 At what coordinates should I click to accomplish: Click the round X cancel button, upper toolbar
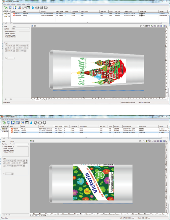(x=37, y=7)
